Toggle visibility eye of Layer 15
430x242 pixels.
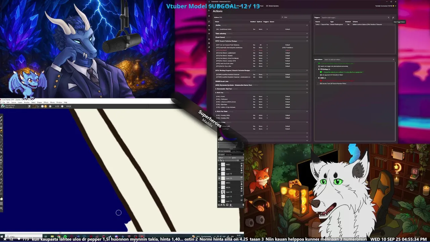pyautogui.click(x=219, y=201)
